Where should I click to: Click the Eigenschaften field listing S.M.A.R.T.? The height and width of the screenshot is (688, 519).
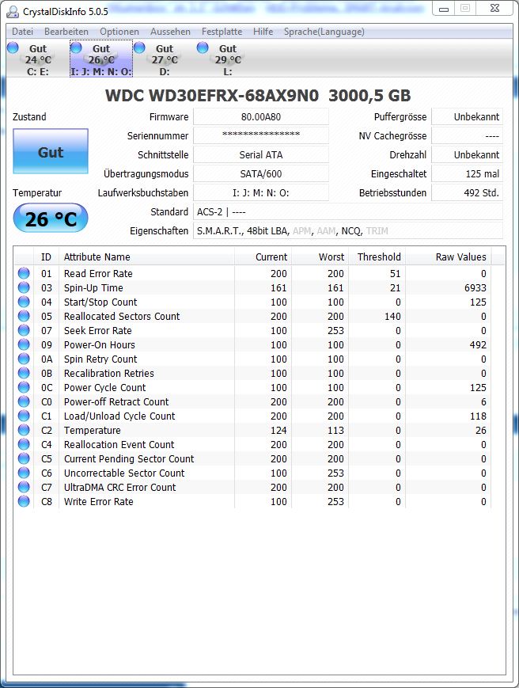(348, 231)
